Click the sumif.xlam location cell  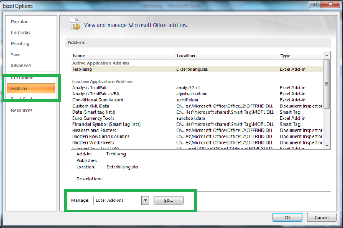(x=187, y=100)
